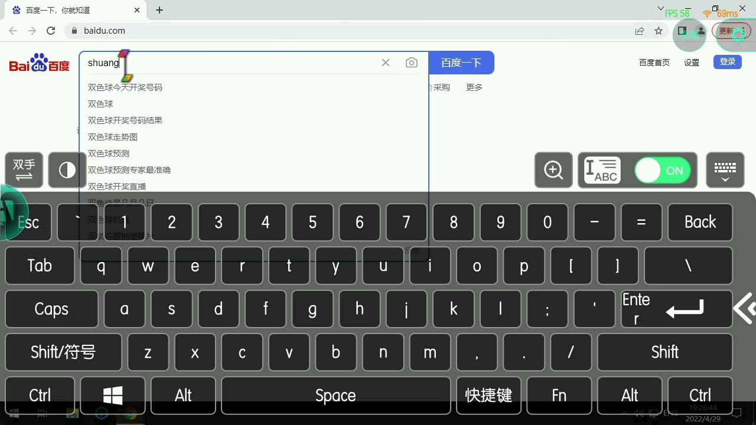Image resolution: width=756 pixels, height=425 pixels.
Task: Tap the Windows key on keyboard
Action: (113, 394)
